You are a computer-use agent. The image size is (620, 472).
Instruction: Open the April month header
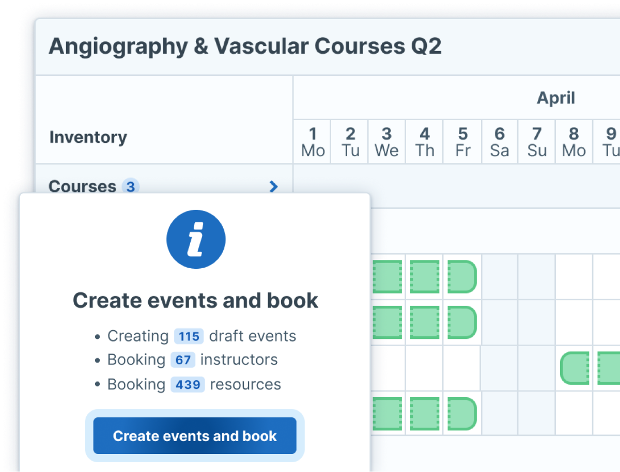(x=556, y=97)
